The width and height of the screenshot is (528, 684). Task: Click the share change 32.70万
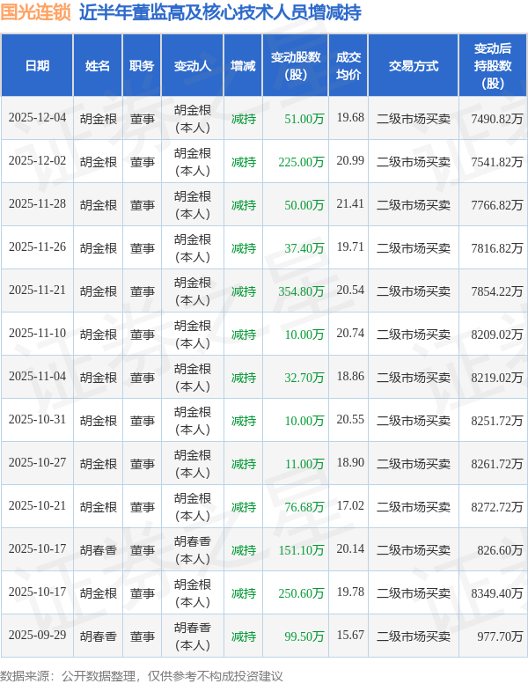click(x=304, y=378)
